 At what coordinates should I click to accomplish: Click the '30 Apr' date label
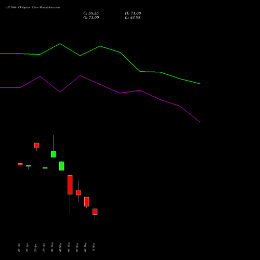(x=44, y=248)
